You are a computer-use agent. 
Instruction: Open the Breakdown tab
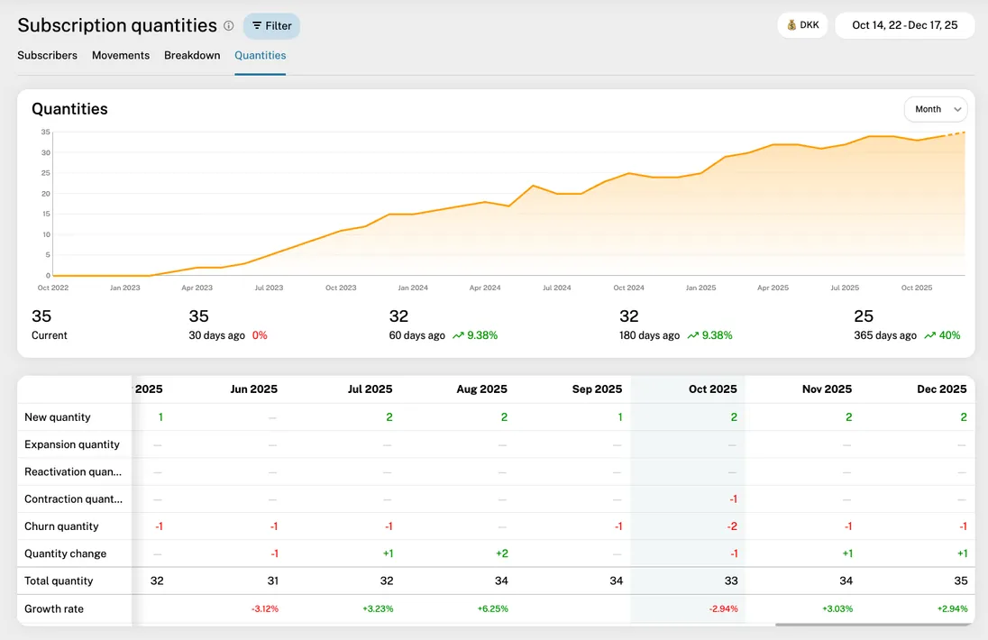192,55
